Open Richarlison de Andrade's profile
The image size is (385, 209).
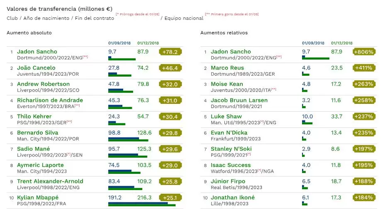click(x=50, y=100)
